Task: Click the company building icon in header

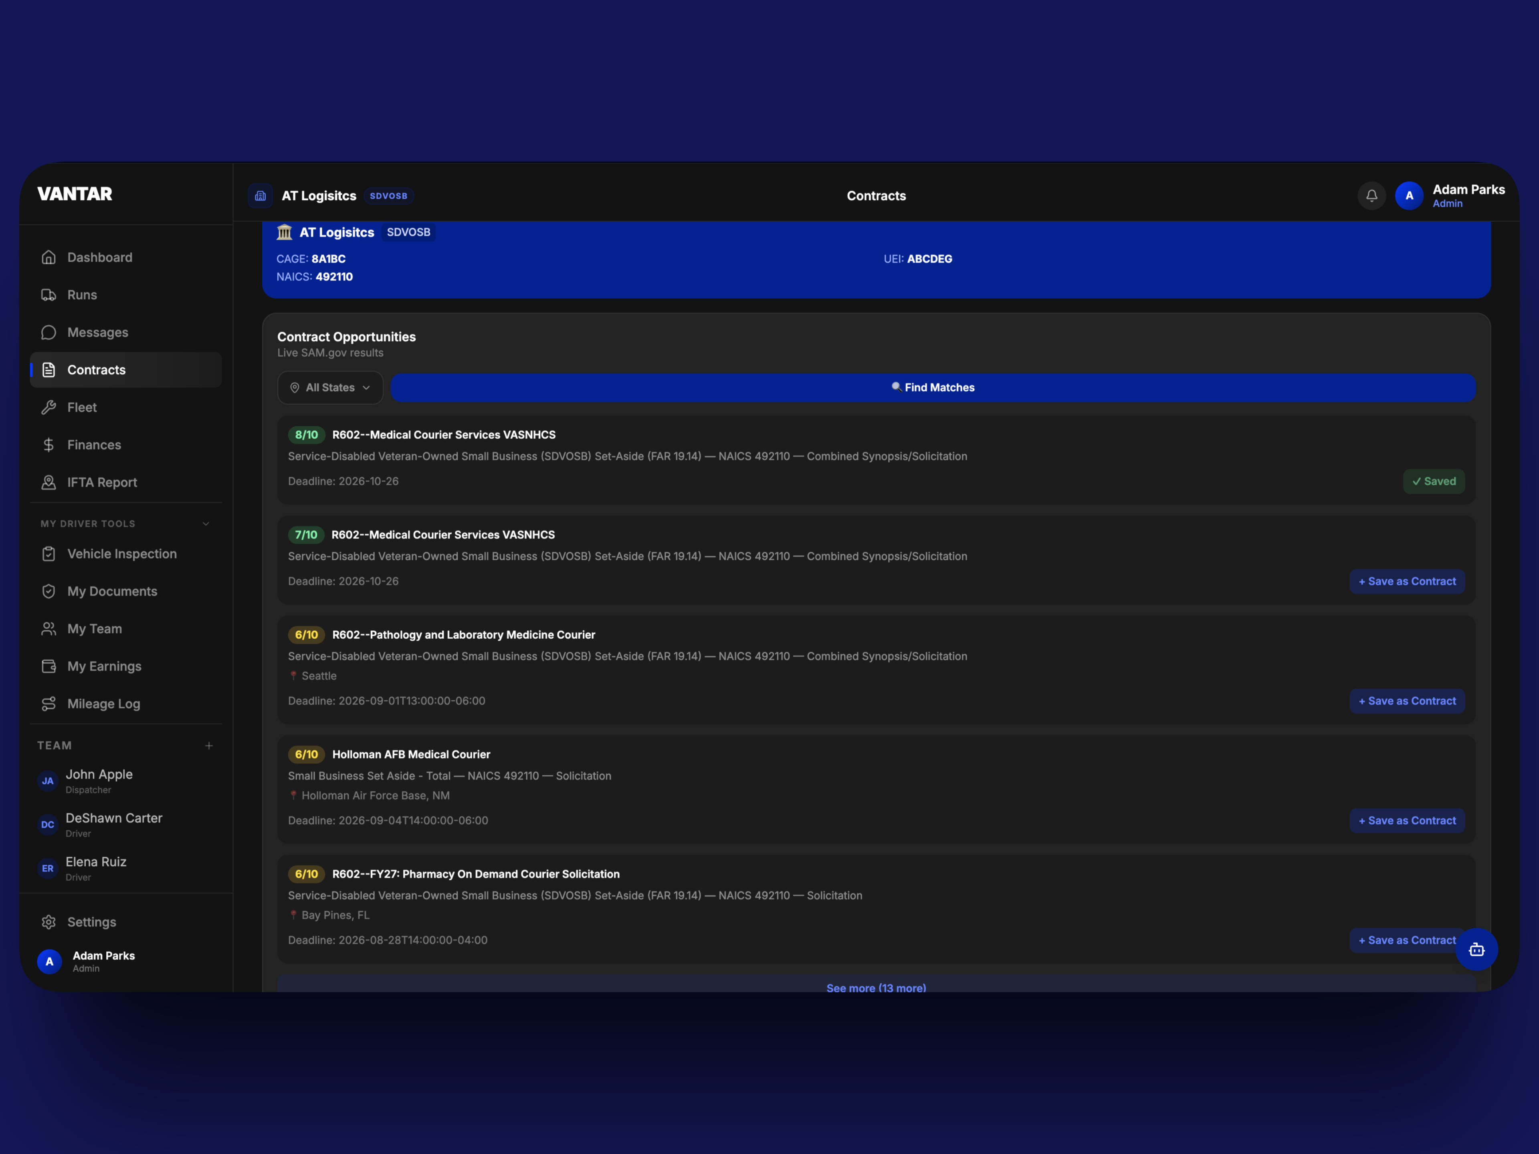Action: coord(260,196)
